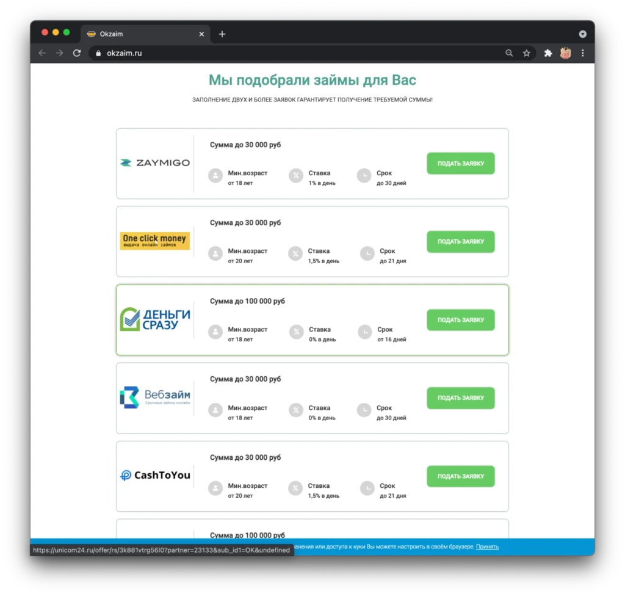Click heading 'Мы подобрали займы для Вас'
The image size is (625, 596).
312,80
